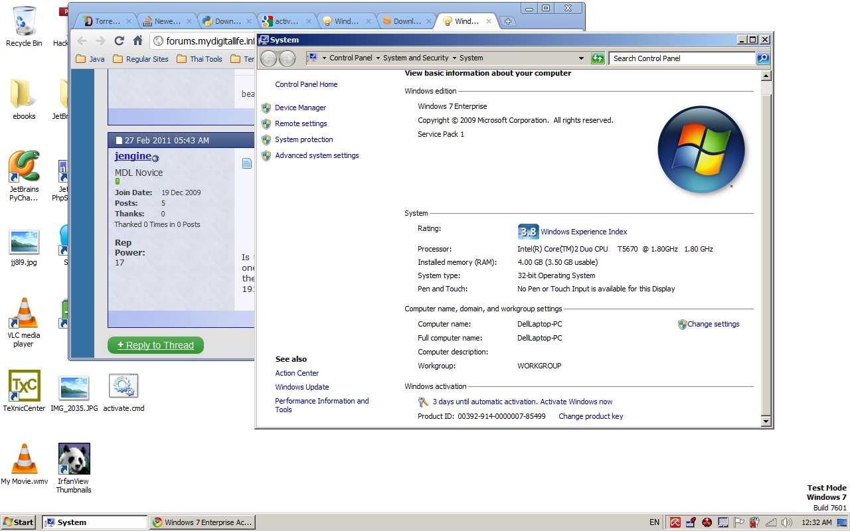The width and height of the screenshot is (850, 531).
Task: Click the jengine online status indicator icon
Action: coord(155,158)
